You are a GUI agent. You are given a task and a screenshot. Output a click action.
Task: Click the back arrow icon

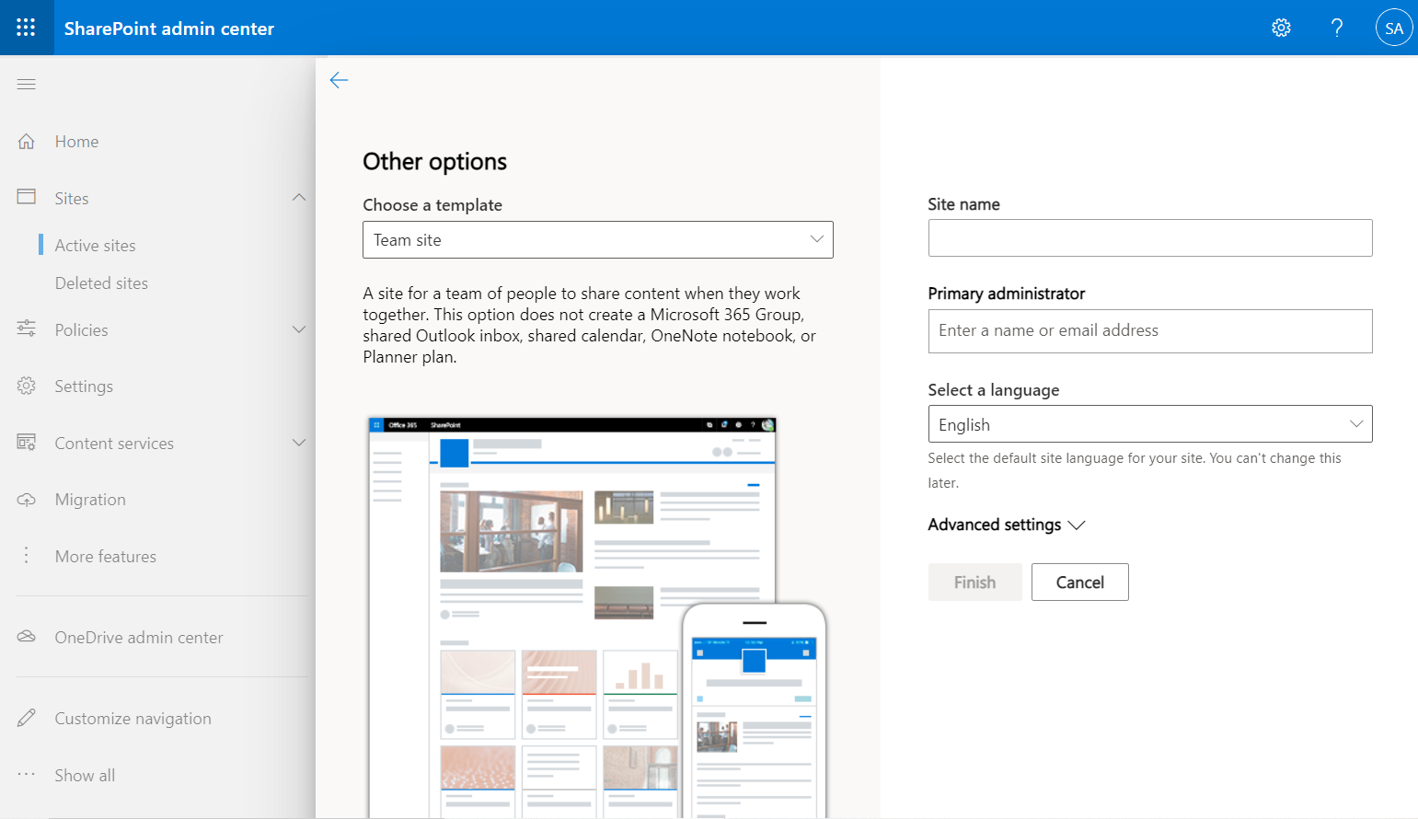339,80
